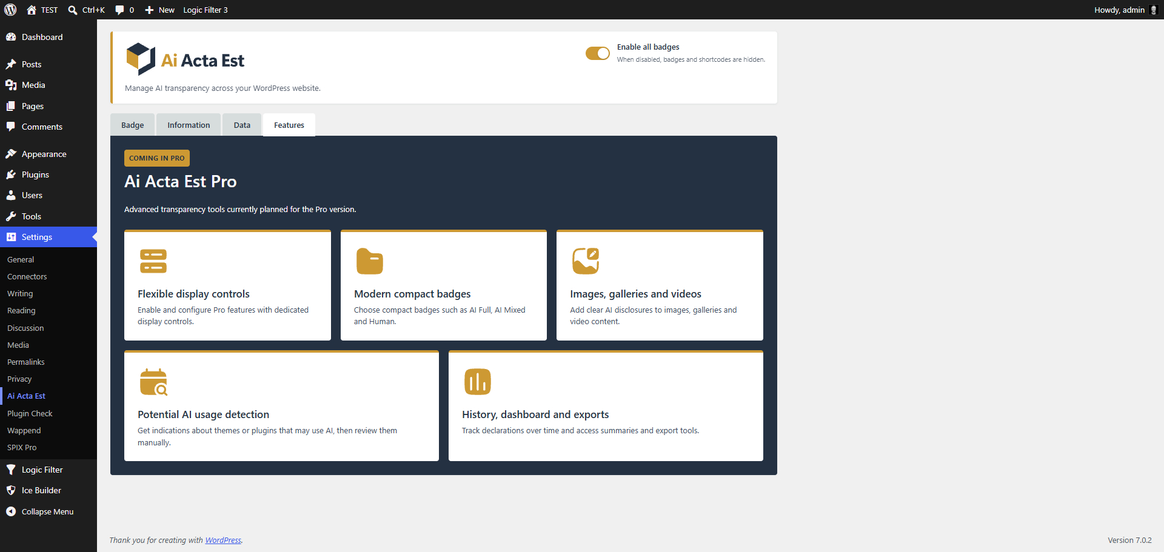Click the Flexible display controls icon
The height and width of the screenshot is (552, 1164).
(x=153, y=261)
